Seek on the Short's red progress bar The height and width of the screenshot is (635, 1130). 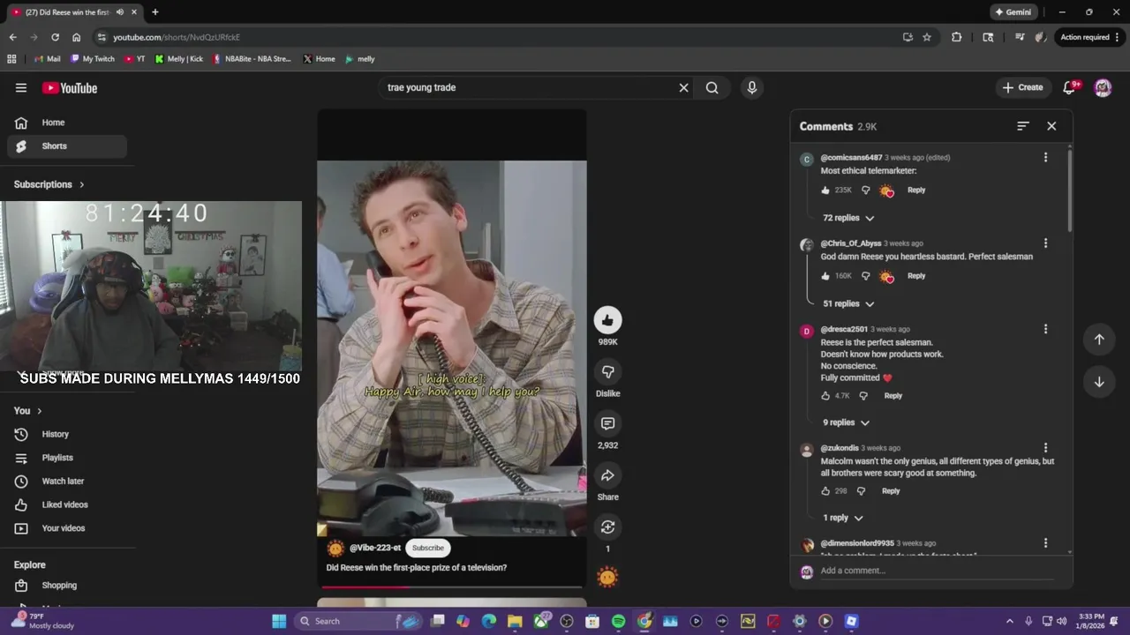click(x=452, y=586)
